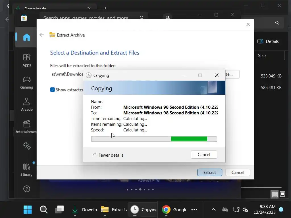Switch File Explorer to details list view
Screen dimensions: 291x218
(x=275, y=194)
